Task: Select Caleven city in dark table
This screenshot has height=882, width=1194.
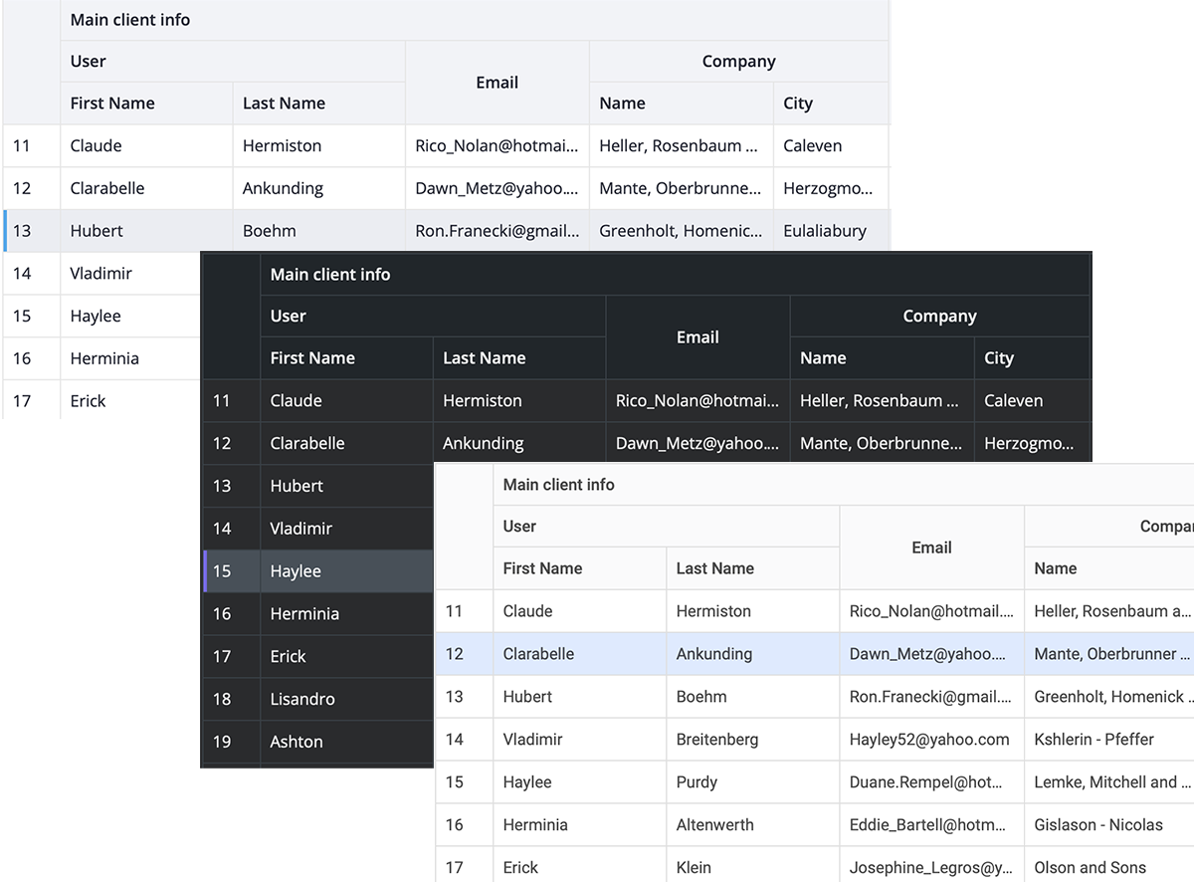Action: [1014, 400]
